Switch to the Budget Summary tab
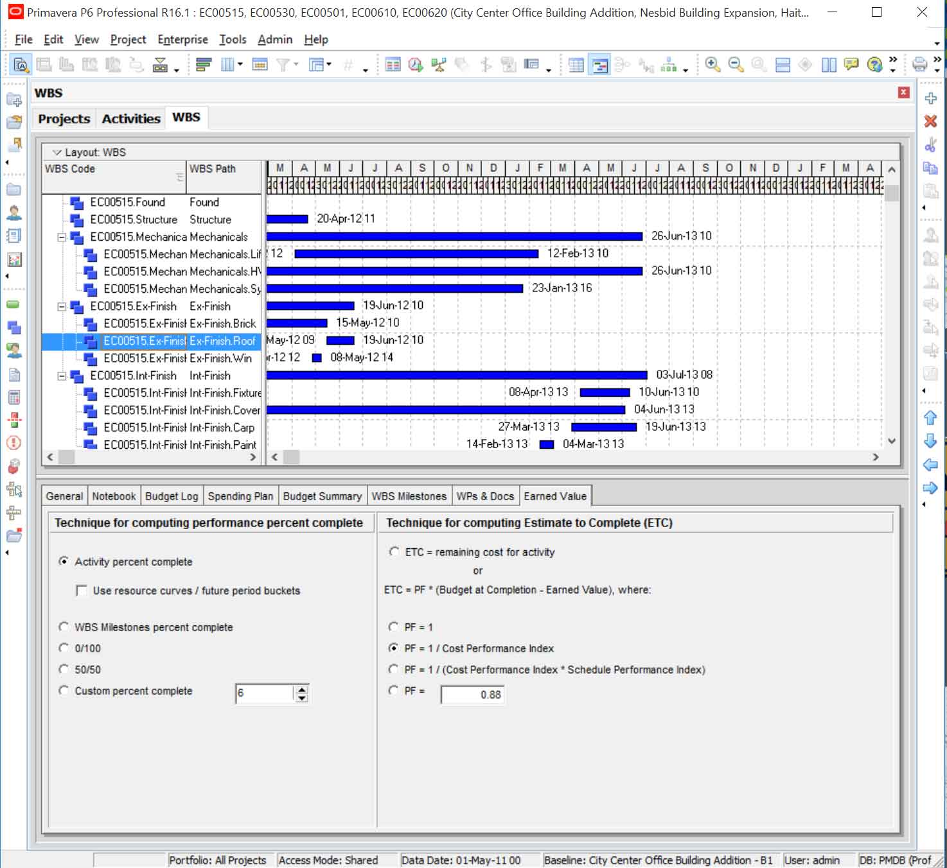947x868 pixels. (322, 496)
